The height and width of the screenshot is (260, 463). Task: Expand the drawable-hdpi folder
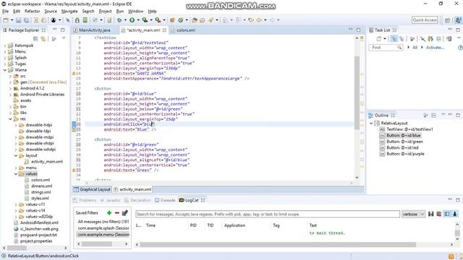point(16,125)
